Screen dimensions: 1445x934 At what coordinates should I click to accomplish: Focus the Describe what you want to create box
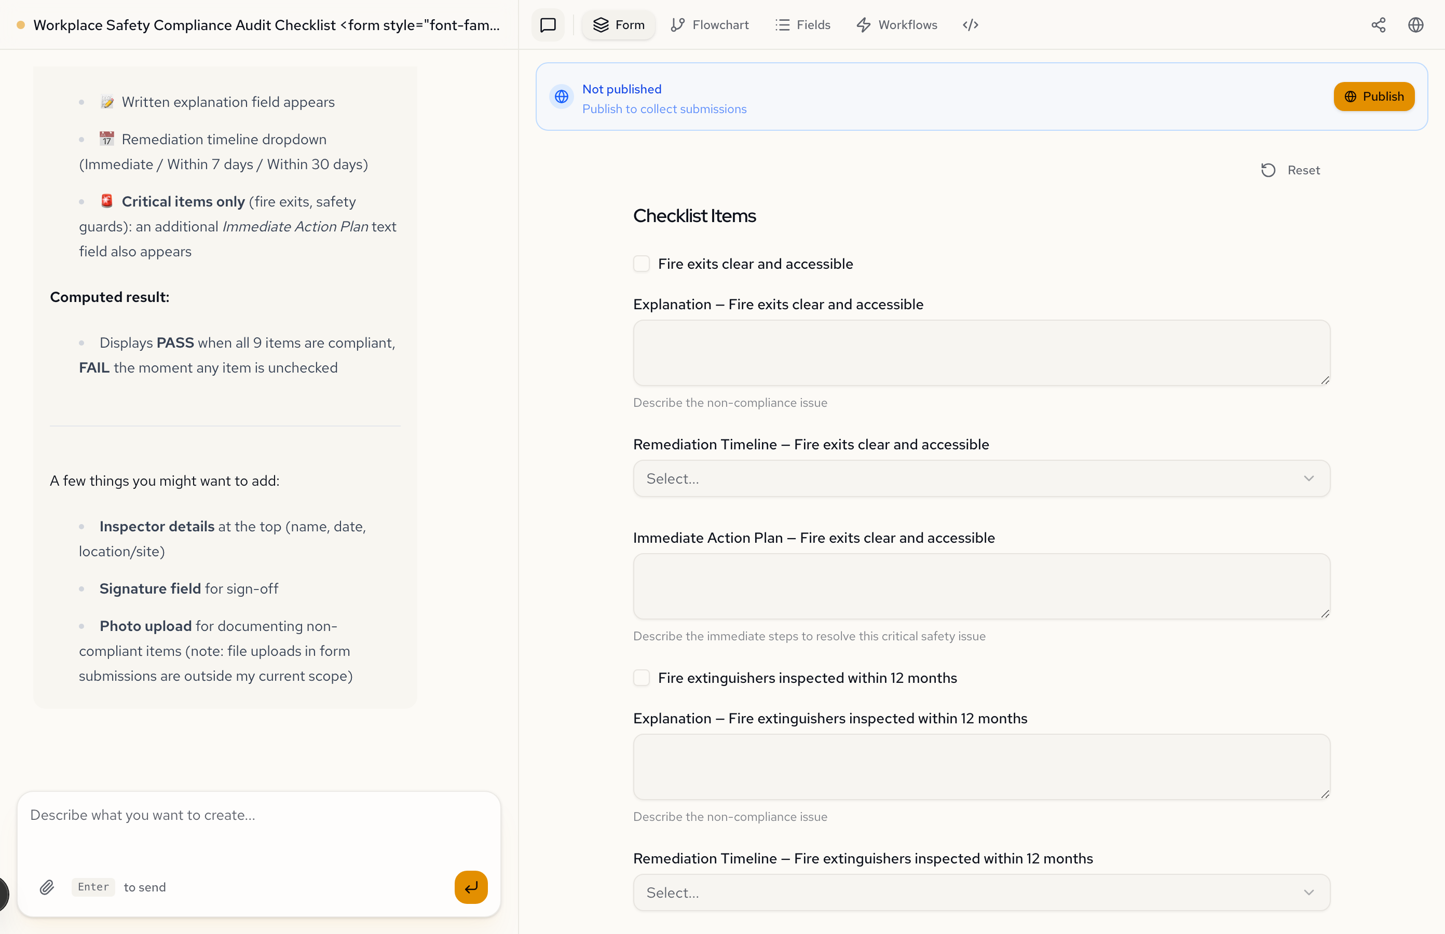(x=258, y=828)
